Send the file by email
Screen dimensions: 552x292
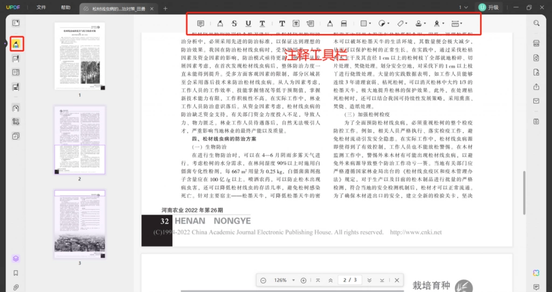click(x=536, y=101)
